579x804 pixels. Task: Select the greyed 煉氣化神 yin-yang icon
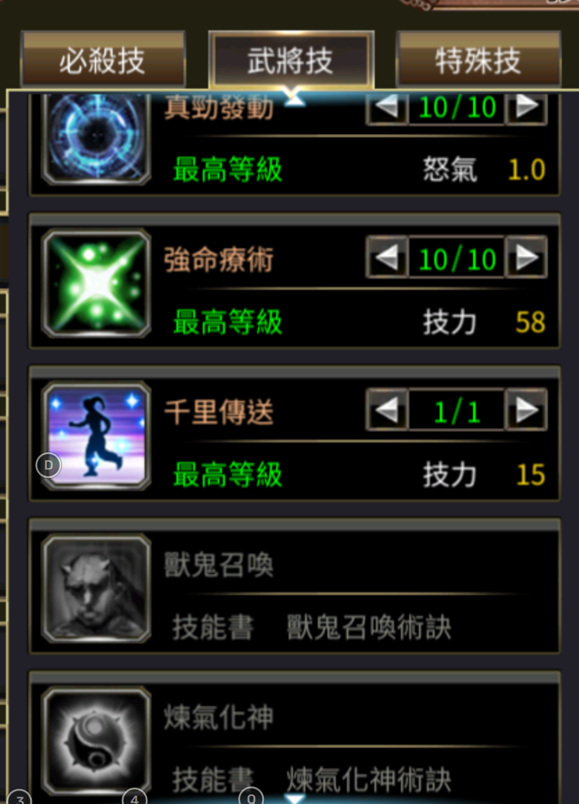pyautogui.click(x=96, y=741)
